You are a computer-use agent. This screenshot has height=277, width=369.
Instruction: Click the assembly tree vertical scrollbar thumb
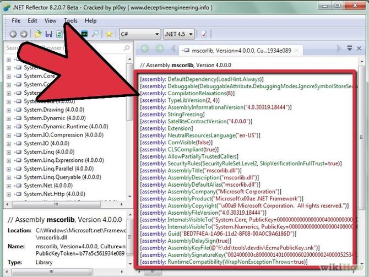click(x=129, y=92)
